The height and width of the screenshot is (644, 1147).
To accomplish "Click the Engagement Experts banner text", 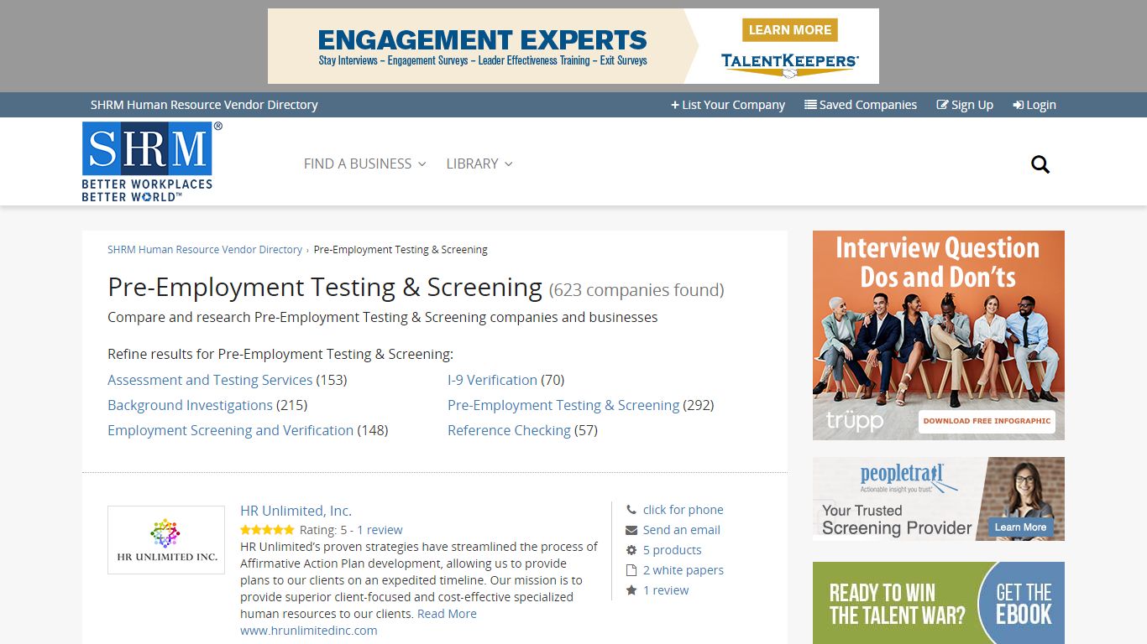I will pos(483,39).
